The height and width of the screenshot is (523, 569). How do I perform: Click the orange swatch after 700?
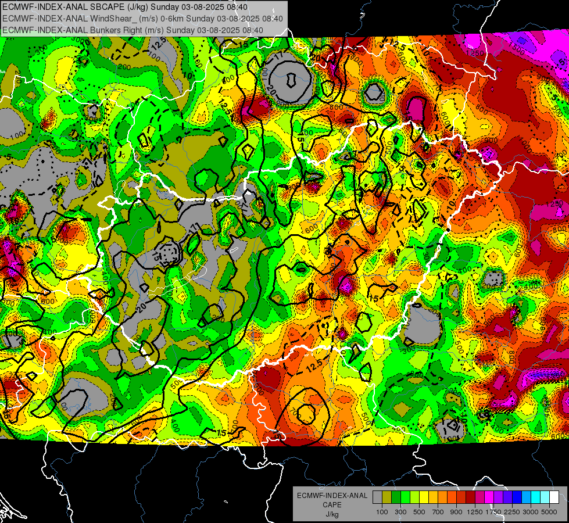pyautogui.click(x=443, y=497)
